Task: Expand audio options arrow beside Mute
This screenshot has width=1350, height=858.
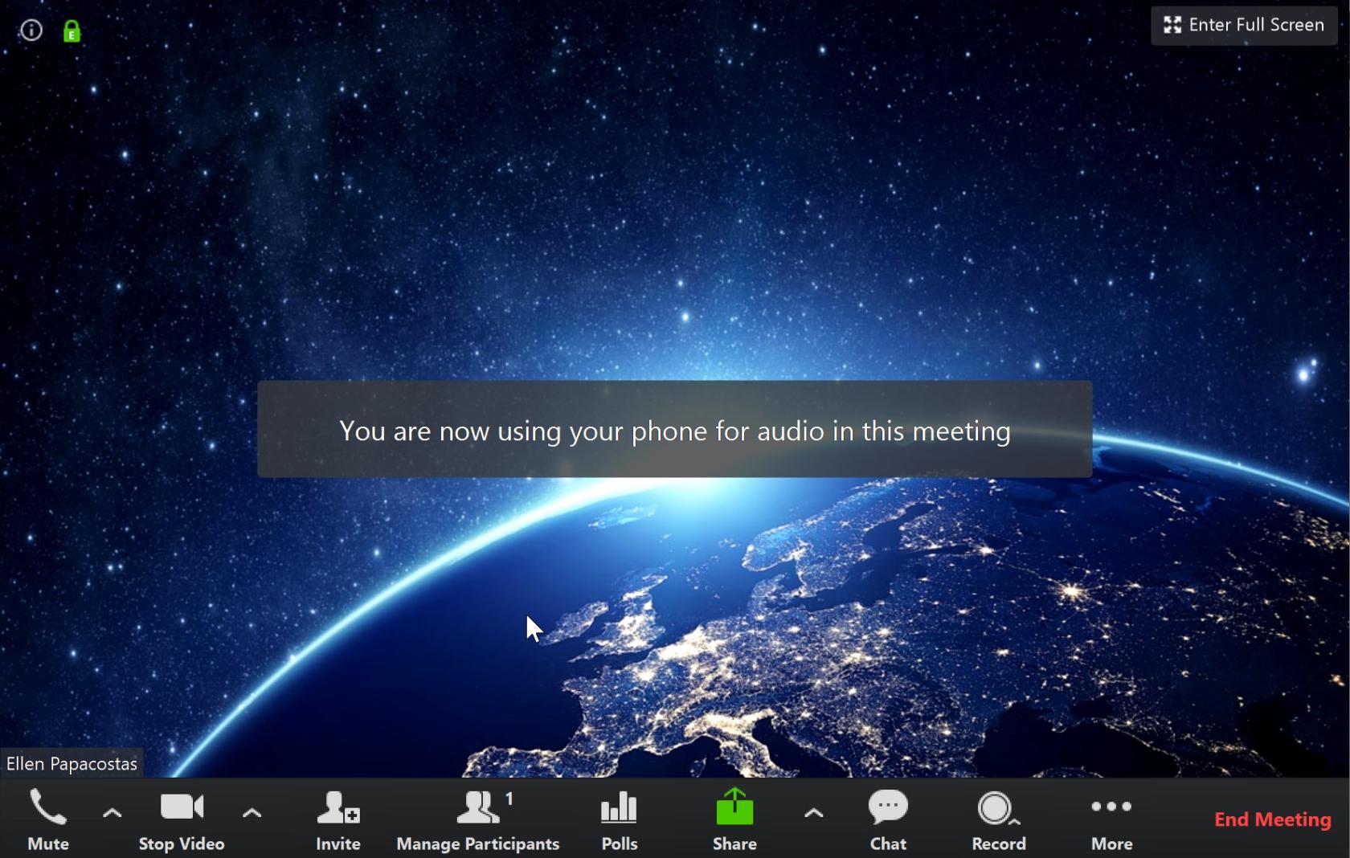Action: pos(112,813)
